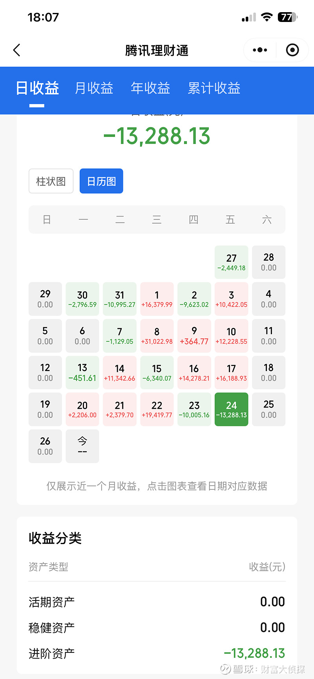Tap the 腾讯理财通 page title
Image resolution: width=314 pixels, height=679 pixels.
tap(157, 51)
